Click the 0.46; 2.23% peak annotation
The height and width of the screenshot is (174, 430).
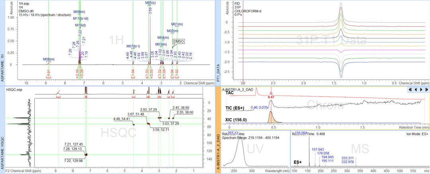click(x=260, y=108)
